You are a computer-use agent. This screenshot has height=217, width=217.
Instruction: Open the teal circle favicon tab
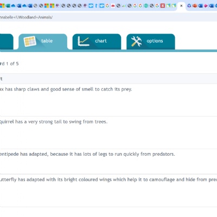click(x=146, y=6)
